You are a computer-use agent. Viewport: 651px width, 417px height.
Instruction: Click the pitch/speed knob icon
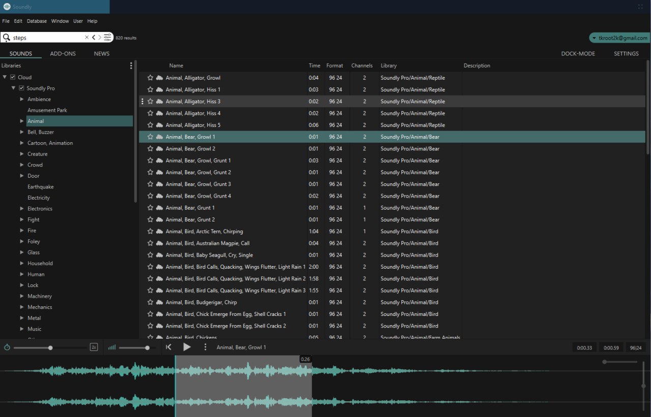(x=7, y=347)
